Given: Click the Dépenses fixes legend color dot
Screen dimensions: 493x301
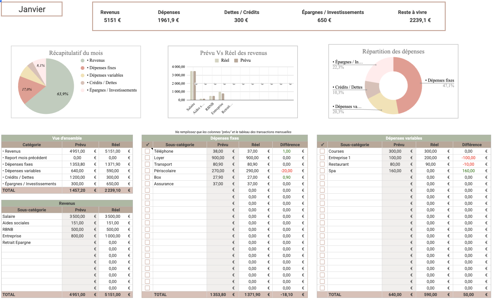Looking at the screenshot, I should 82,68.
